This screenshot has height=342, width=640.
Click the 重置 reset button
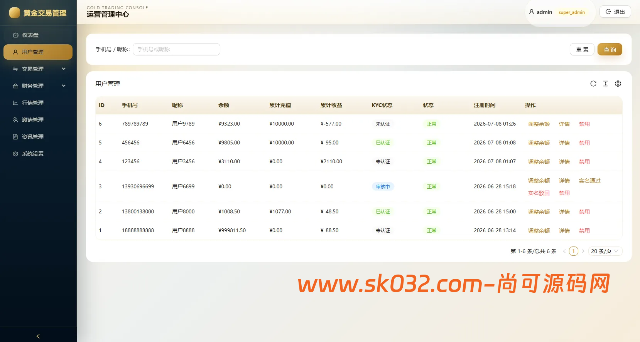582,49
